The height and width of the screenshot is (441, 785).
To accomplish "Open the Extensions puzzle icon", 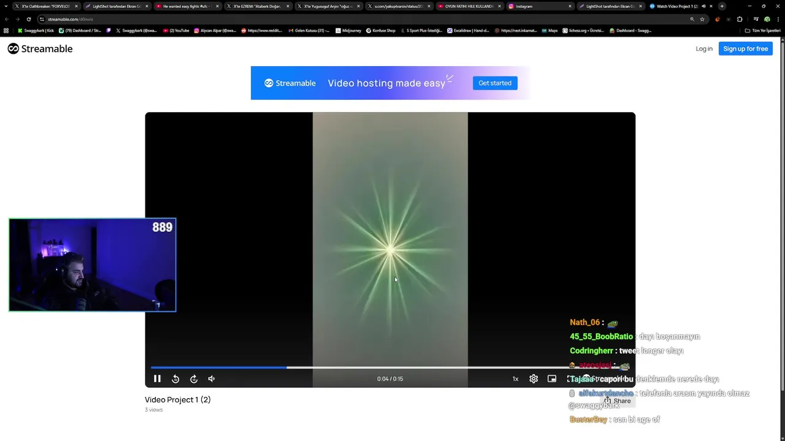I will tap(739, 19).
